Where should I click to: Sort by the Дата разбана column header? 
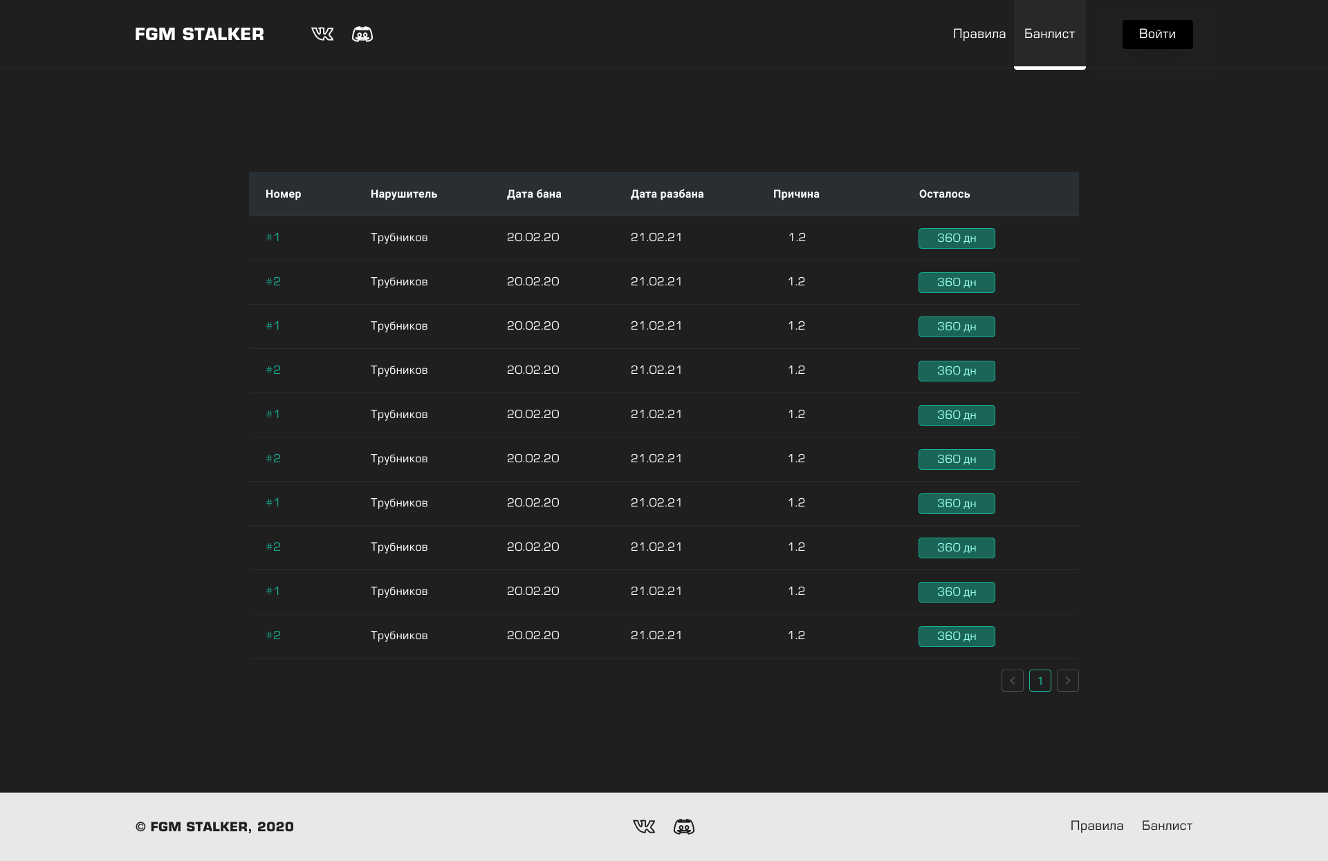[x=667, y=194]
